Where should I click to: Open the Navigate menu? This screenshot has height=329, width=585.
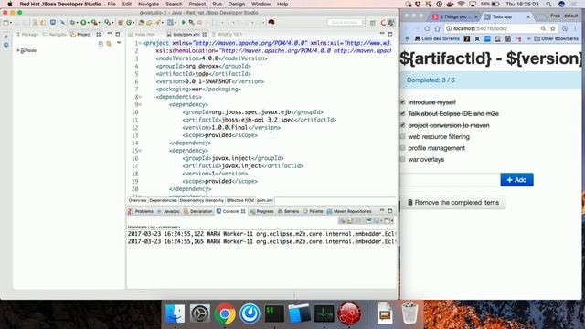pos(148,4)
